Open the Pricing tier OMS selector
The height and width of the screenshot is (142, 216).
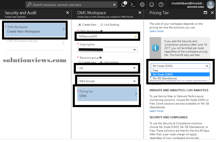pos(107,94)
